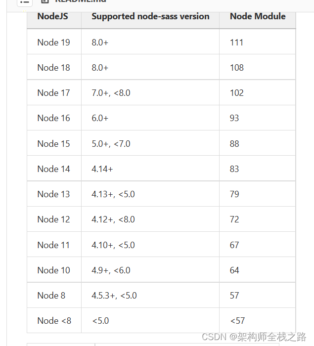314x346 pixels.
Task: Select the Node <8 row label
Action: click(54, 321)
